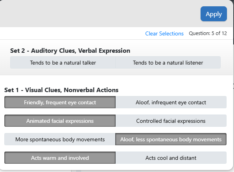Choose 'Tends to be a natural listener'

168,63
